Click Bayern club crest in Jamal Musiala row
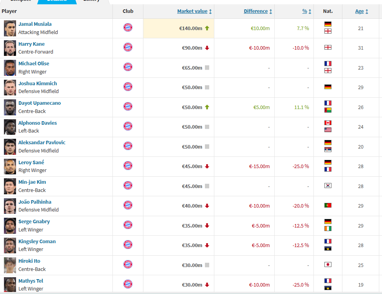 pyautogui.click(x=128, y=27)
